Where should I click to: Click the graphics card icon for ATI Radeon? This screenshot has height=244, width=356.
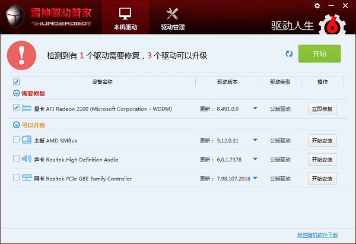point(27,109)
